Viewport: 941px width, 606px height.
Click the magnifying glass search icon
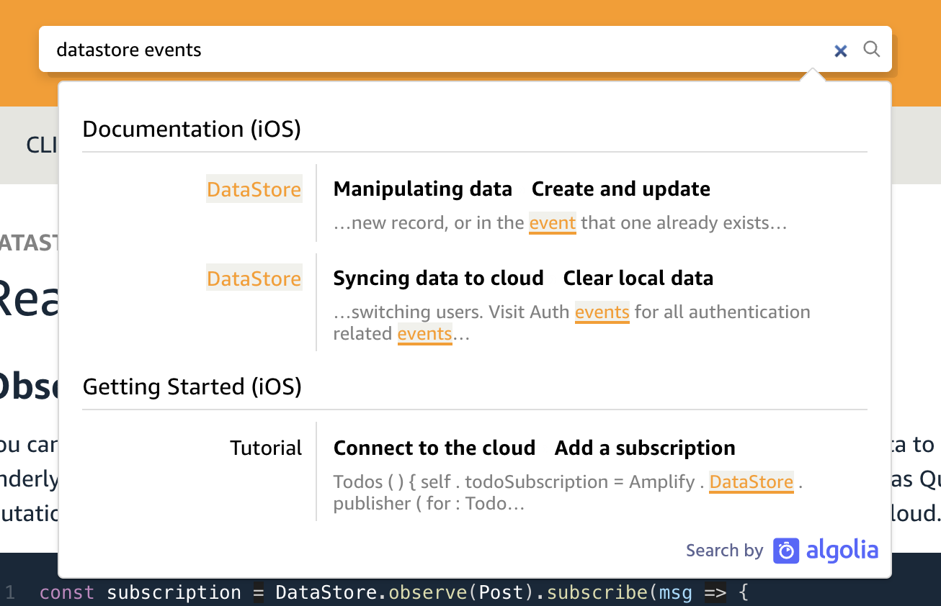click(871, 50)
